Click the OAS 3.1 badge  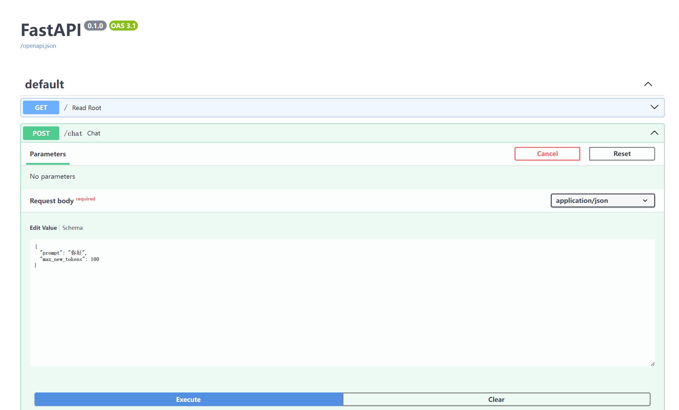(123, 26)
